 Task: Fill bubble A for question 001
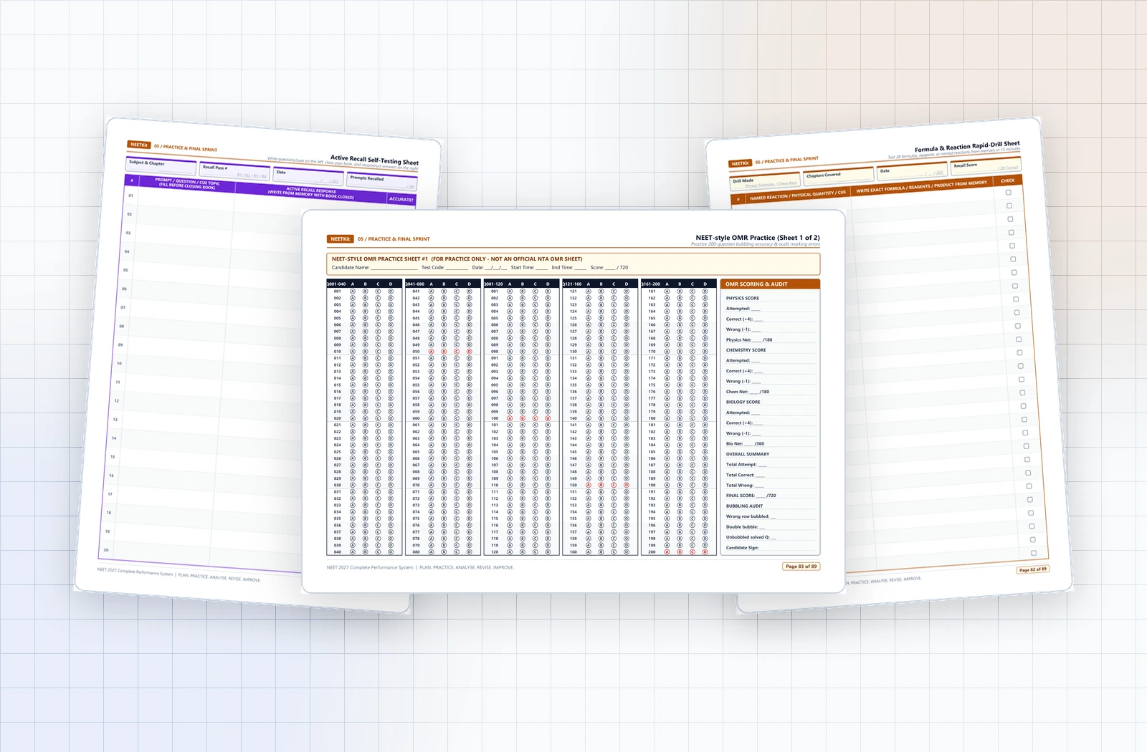pos(353,291)
